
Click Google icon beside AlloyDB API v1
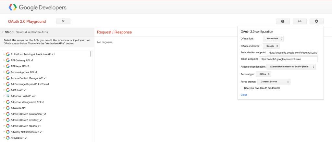tap(8, 137)
